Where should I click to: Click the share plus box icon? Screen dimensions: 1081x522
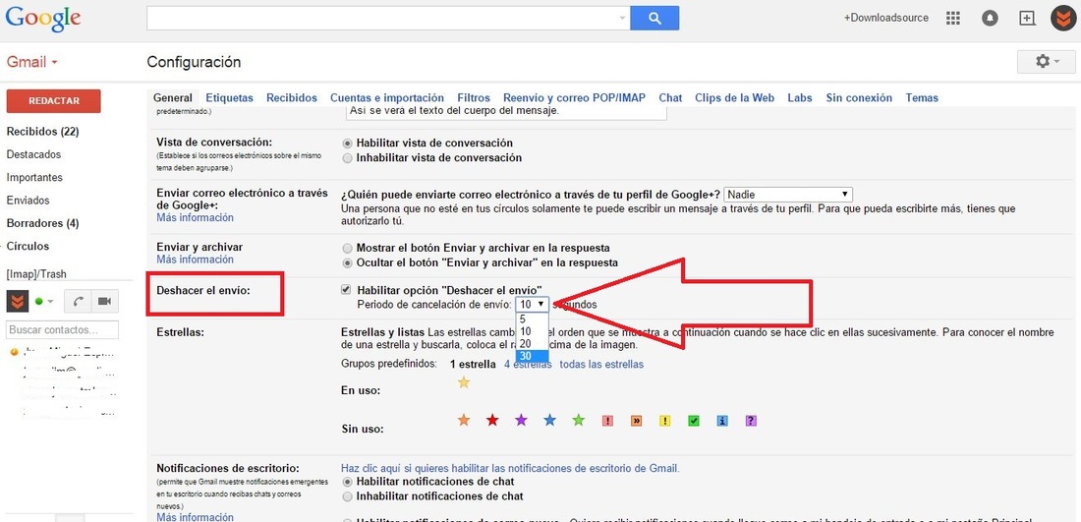pyautogui.click(x=1027, y=19)
